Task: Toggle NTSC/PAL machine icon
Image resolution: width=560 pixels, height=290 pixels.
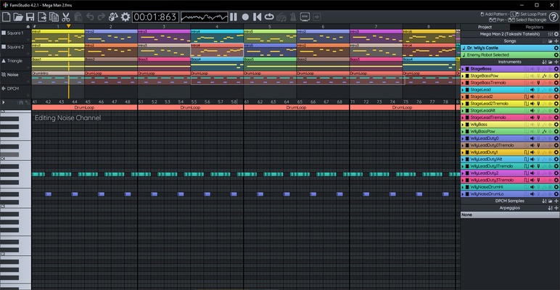Action: pyautogui.click(x=305, y=17)
